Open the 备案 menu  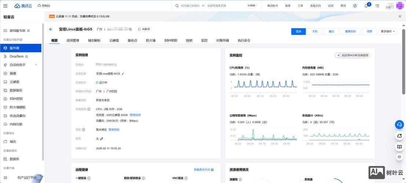(288, 6)
